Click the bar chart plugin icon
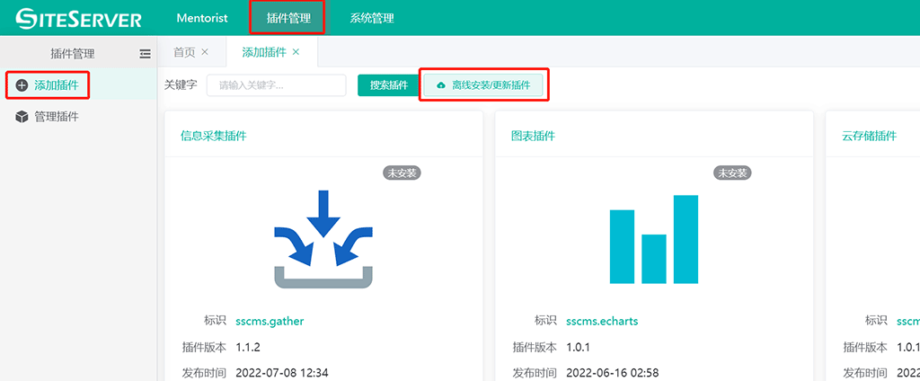Screen dimensions: 920x381 coord(653,238)
